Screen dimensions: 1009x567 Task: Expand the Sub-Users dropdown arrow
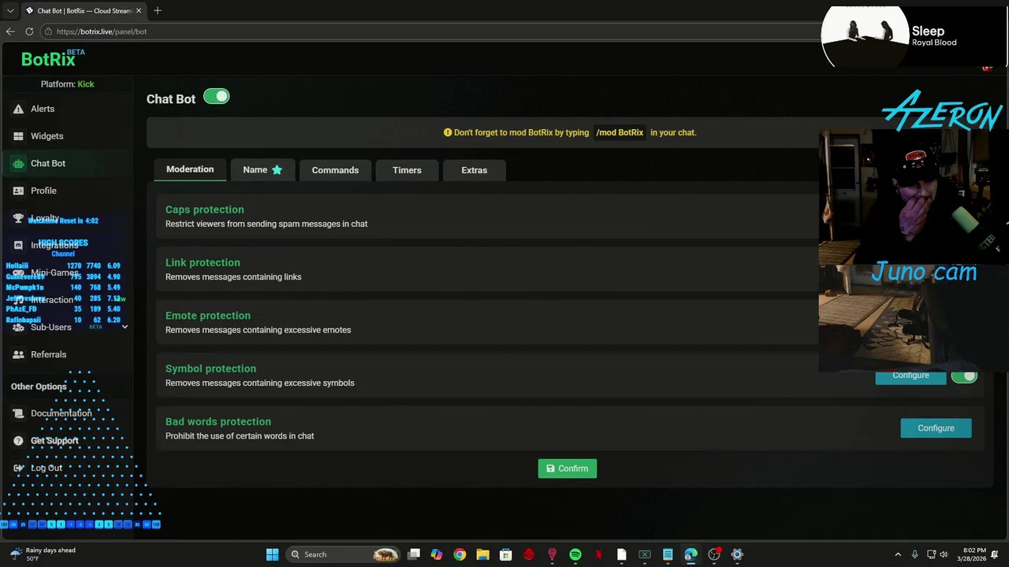[x=125, y=327]
